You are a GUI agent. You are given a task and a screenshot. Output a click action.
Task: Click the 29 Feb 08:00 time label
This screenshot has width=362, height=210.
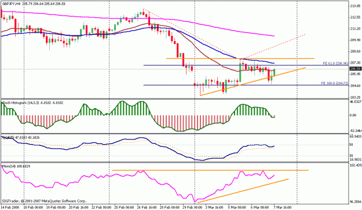[192, 208]
